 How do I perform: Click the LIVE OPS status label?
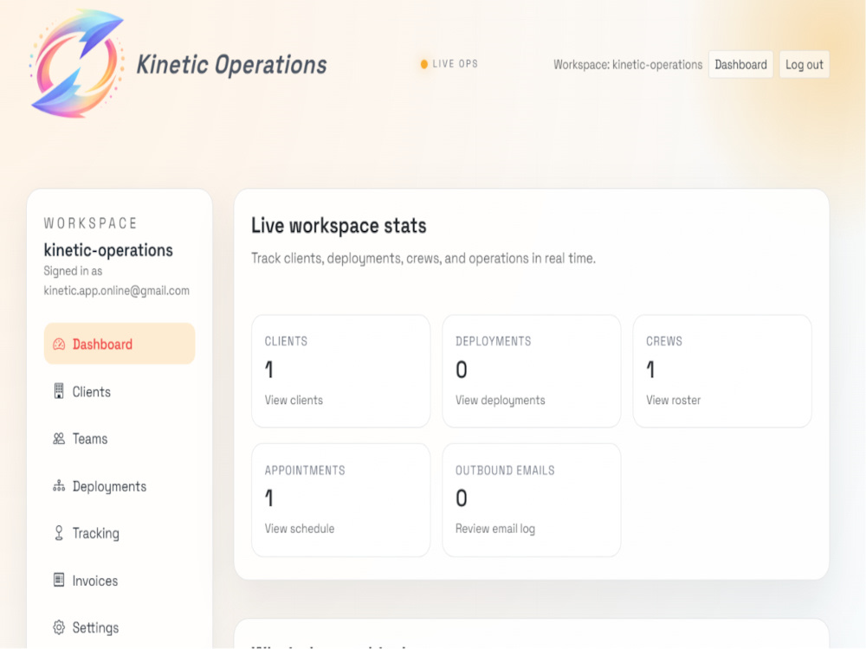(x=456, y=64)
